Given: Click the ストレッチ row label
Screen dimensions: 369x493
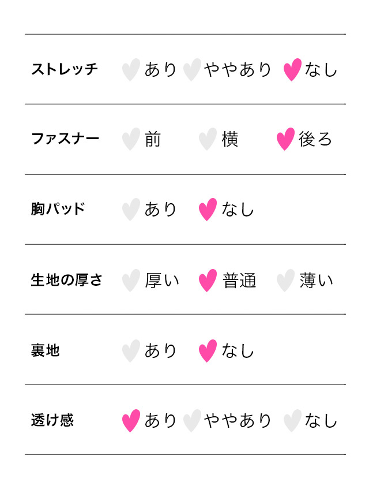Looking at the screenshot, I should pos(65,69).
